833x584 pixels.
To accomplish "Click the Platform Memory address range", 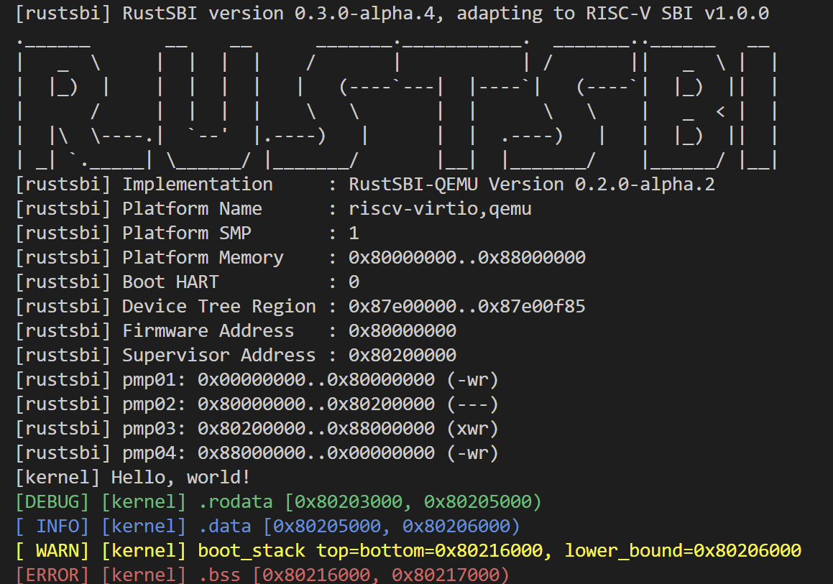I will 466,258.
